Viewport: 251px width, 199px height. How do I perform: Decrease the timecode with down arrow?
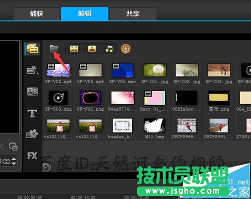pos(14,163)
